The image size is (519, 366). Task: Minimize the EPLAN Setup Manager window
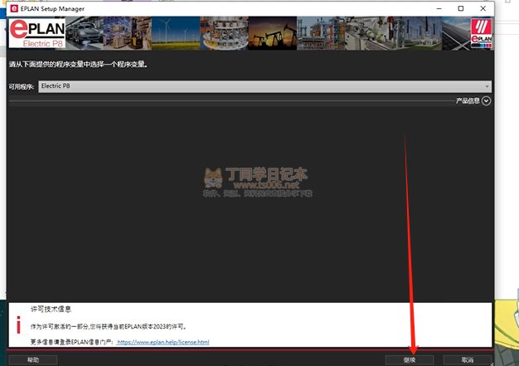coord(439,8)
